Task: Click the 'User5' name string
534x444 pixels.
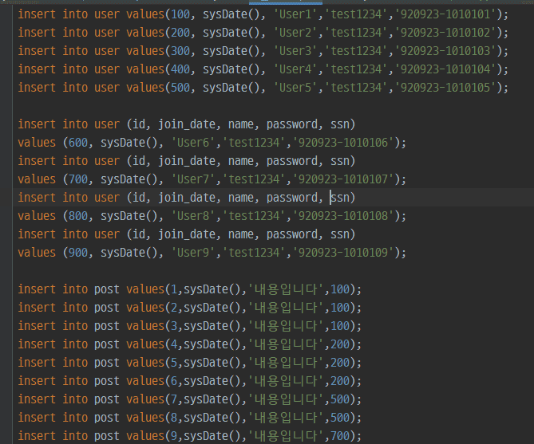Action: pos(295,88)
